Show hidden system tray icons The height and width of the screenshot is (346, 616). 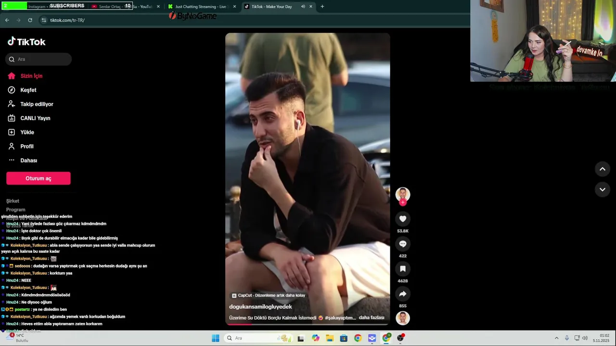(556, 338)
